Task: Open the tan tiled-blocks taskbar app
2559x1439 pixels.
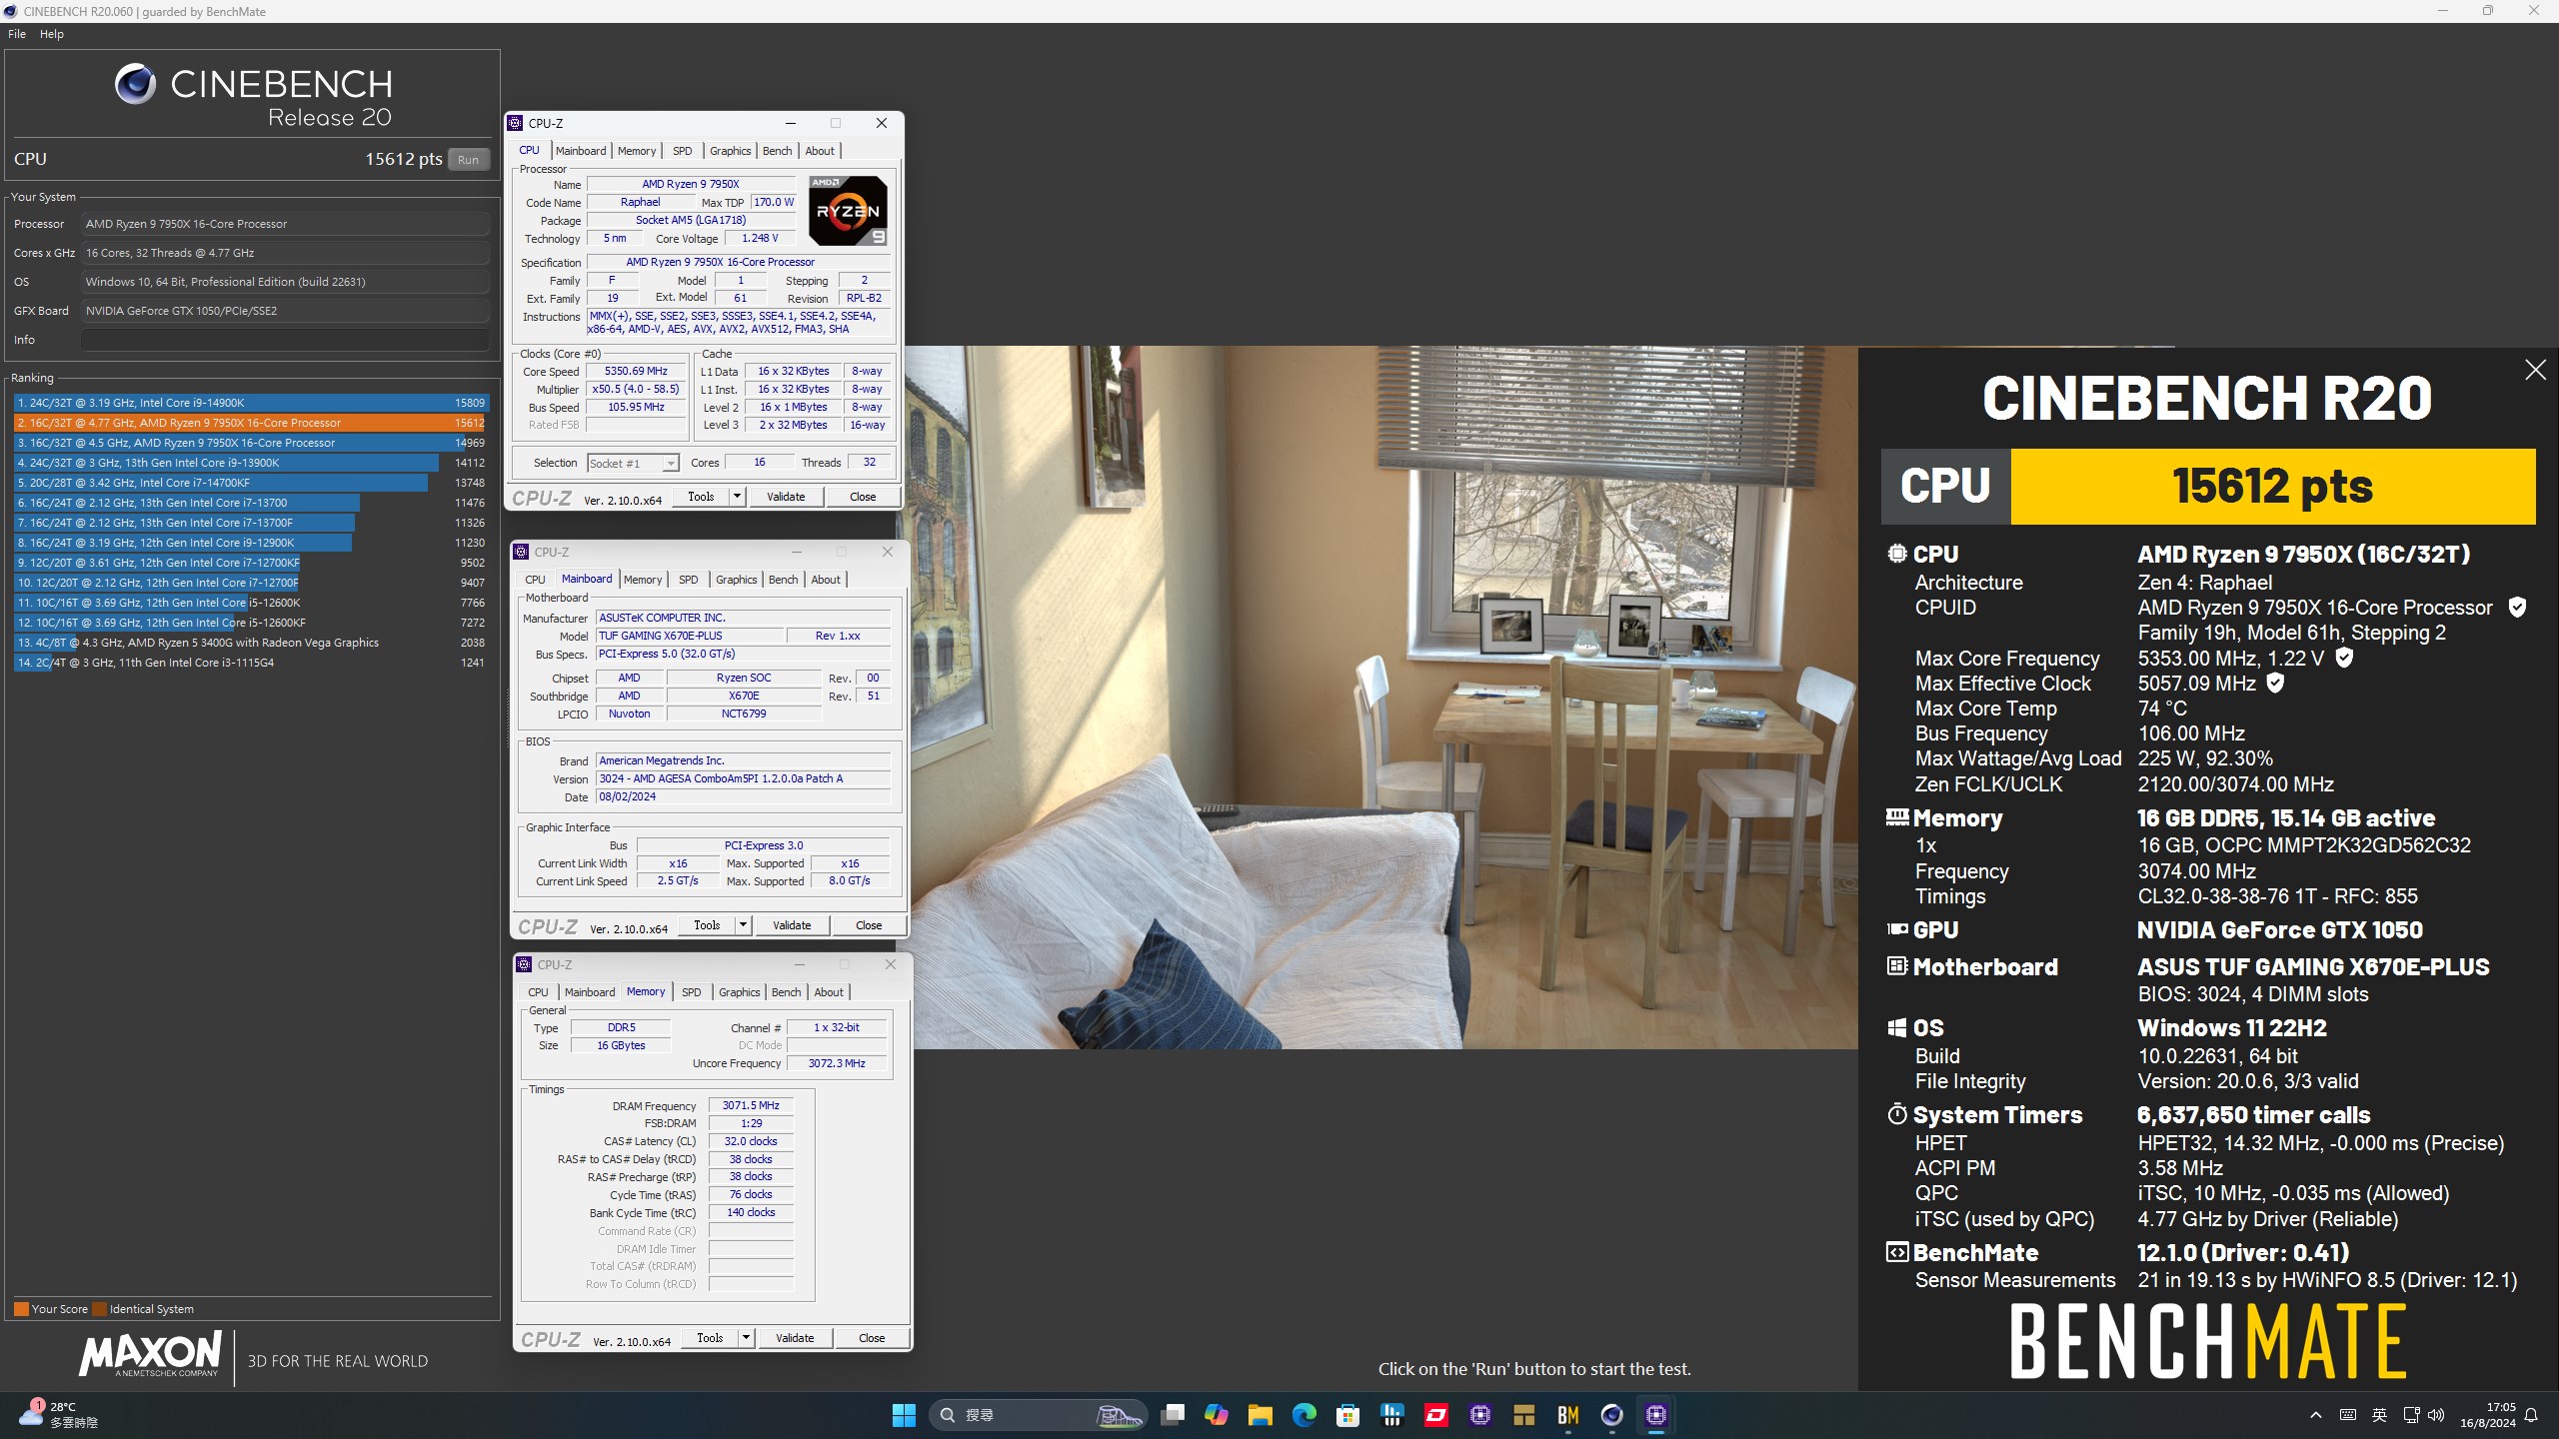Action: [1524, 1415]
